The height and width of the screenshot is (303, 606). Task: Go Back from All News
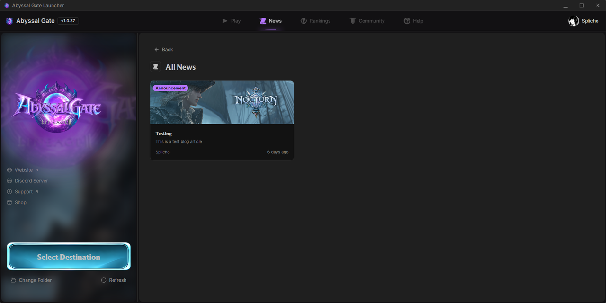164,49
